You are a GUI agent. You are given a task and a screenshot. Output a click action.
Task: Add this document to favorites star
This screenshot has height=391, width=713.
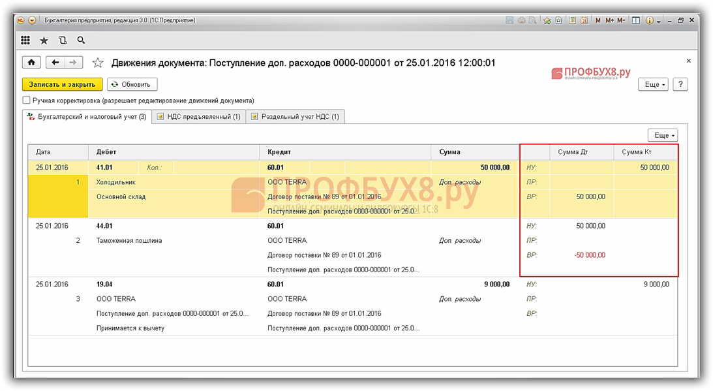click(x=98, y=63)
